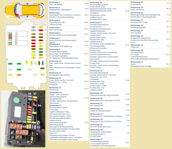This screenshot has width=172, height=149.
Task: Select "Stellungsanzeige Automatikgetriebe" text
Action: pyautogui.click(x=146, y=15)
